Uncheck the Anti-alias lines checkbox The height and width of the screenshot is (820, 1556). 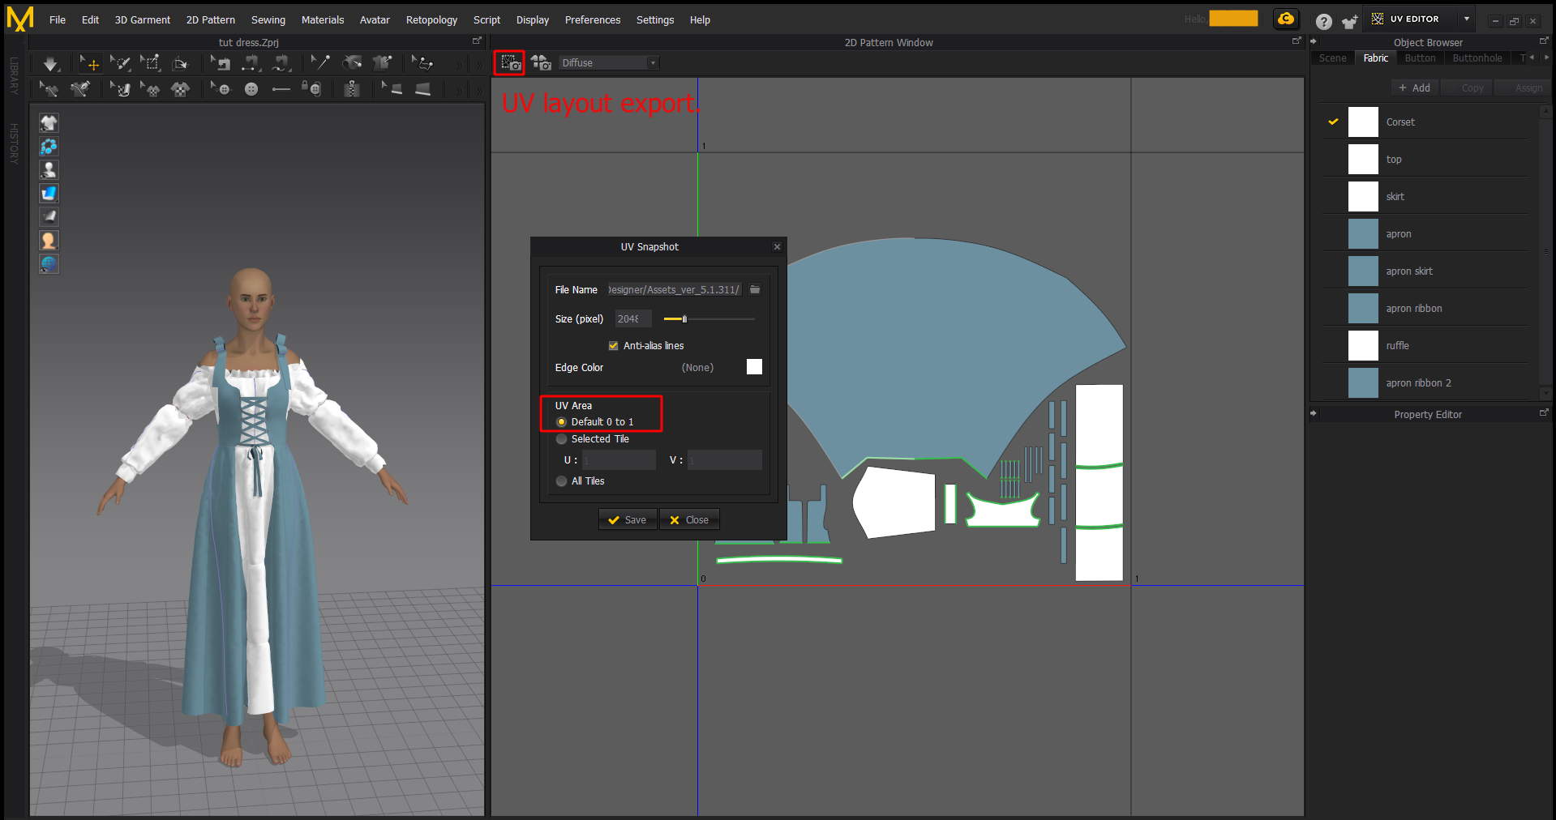[613, 346]
